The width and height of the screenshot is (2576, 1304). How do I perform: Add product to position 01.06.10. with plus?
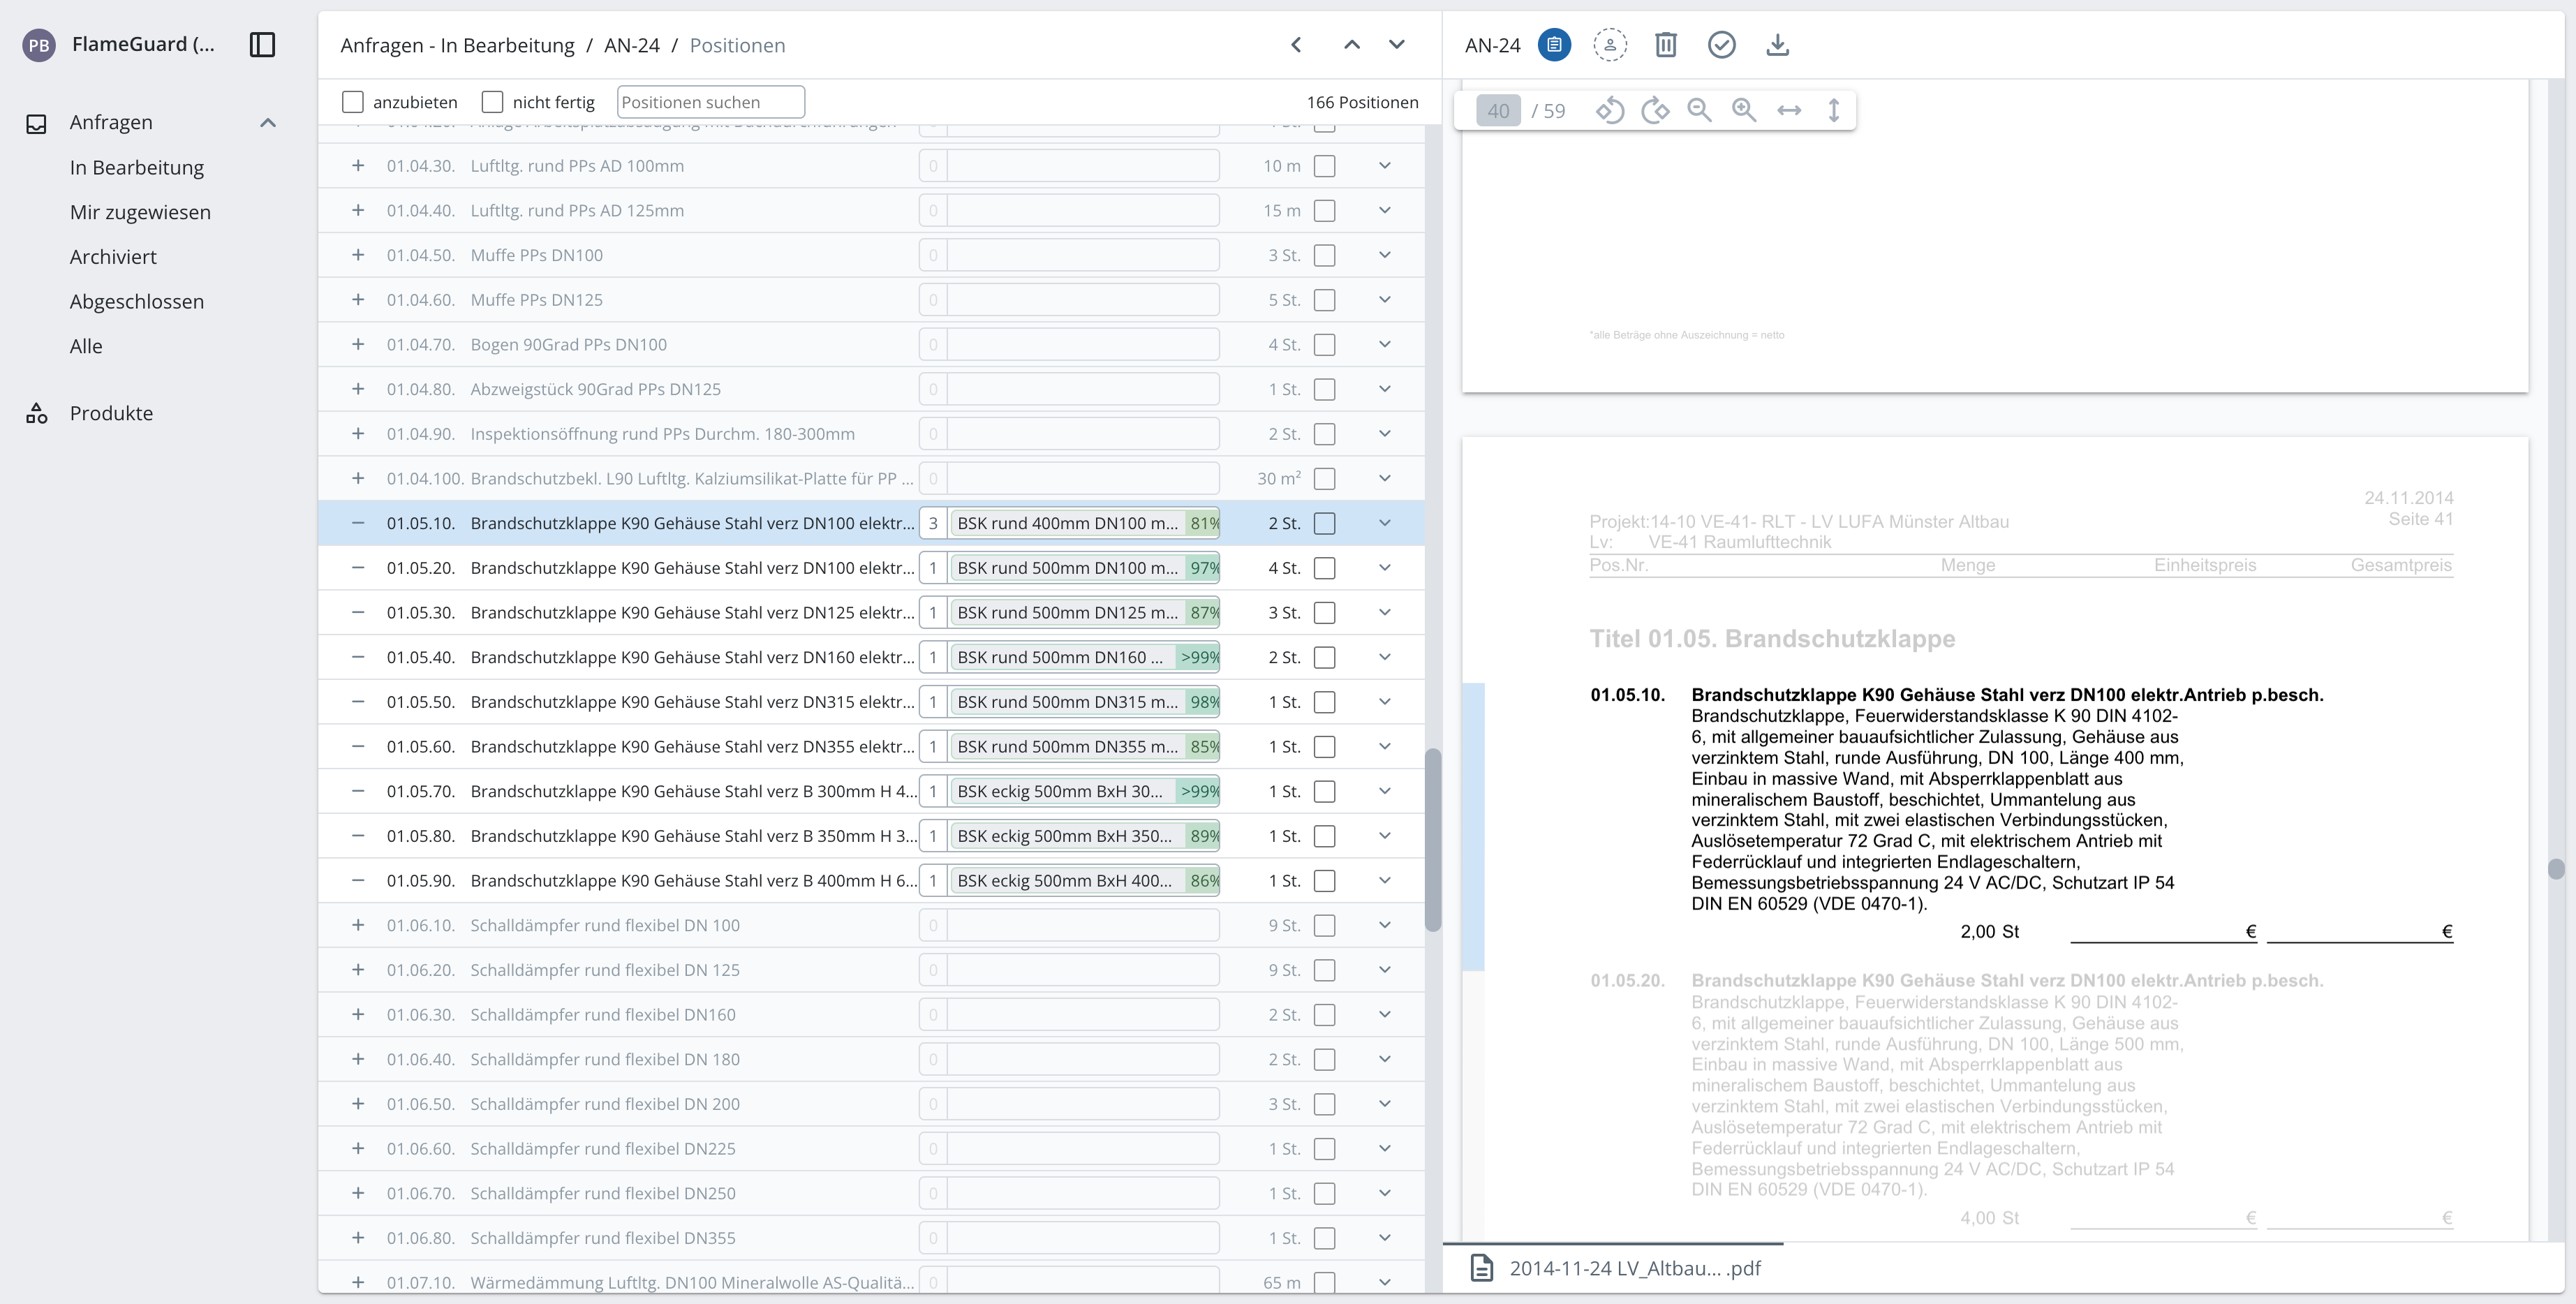tap(358, 925)
